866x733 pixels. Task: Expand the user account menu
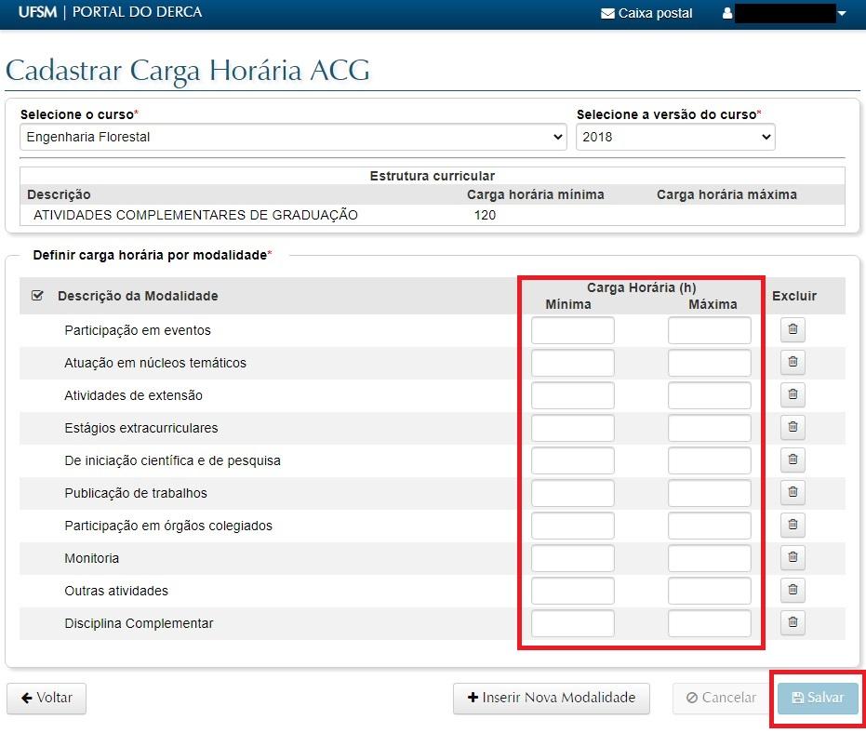[x=786, y=13]
